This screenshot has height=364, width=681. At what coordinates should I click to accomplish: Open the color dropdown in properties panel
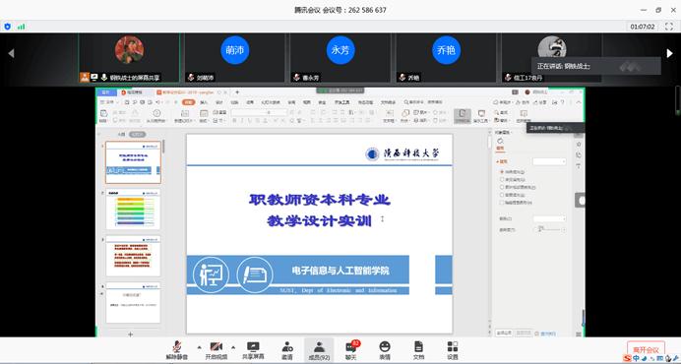click(x=549, y=219)
